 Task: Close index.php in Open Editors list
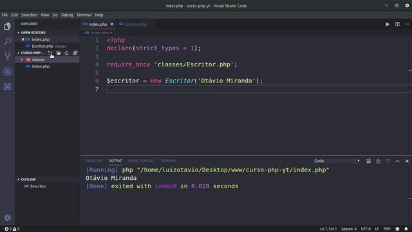[x=23, y=39]
